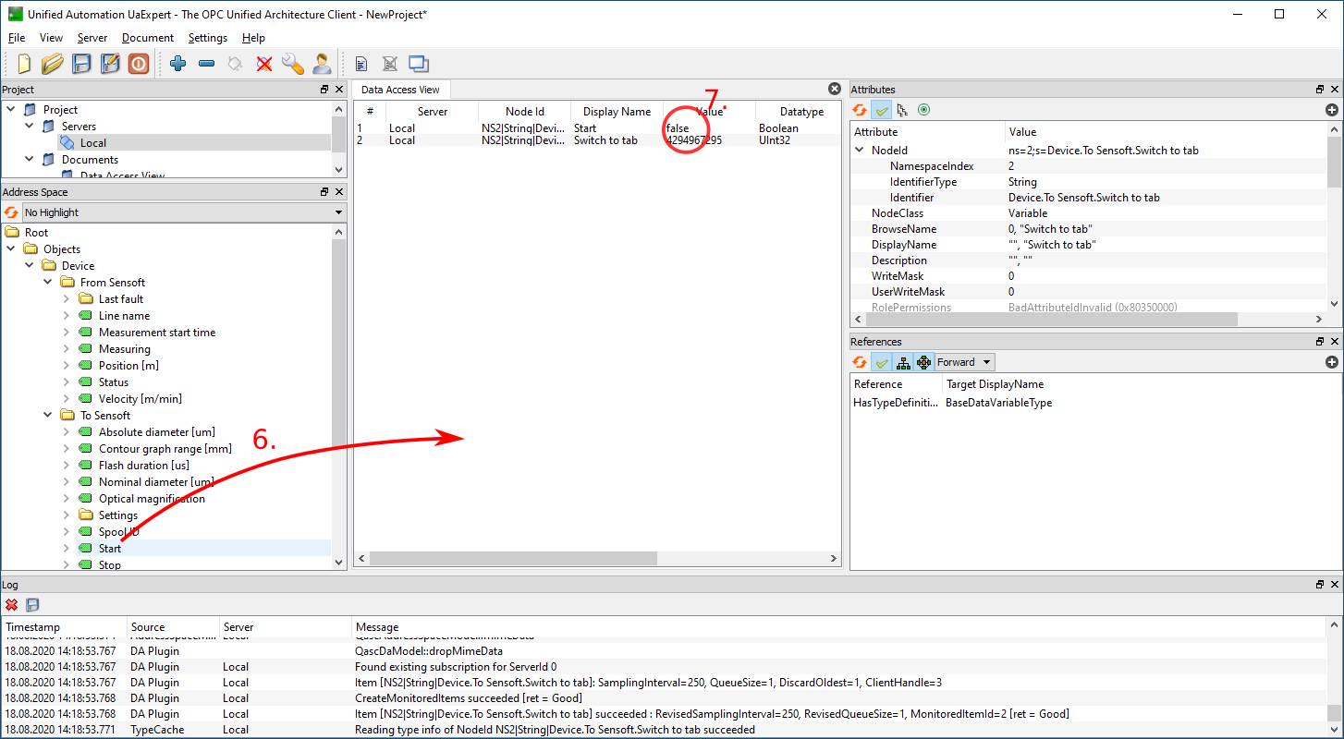Open server properties wrench icon
Screen dimensions: 1344x739
(293, 64)
